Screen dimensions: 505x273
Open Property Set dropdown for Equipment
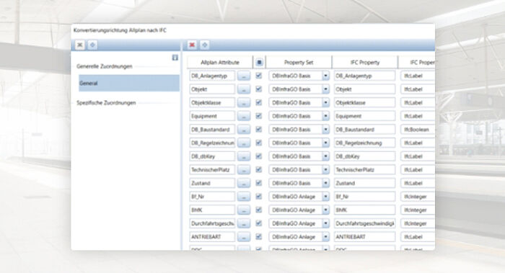click(325, 116)
